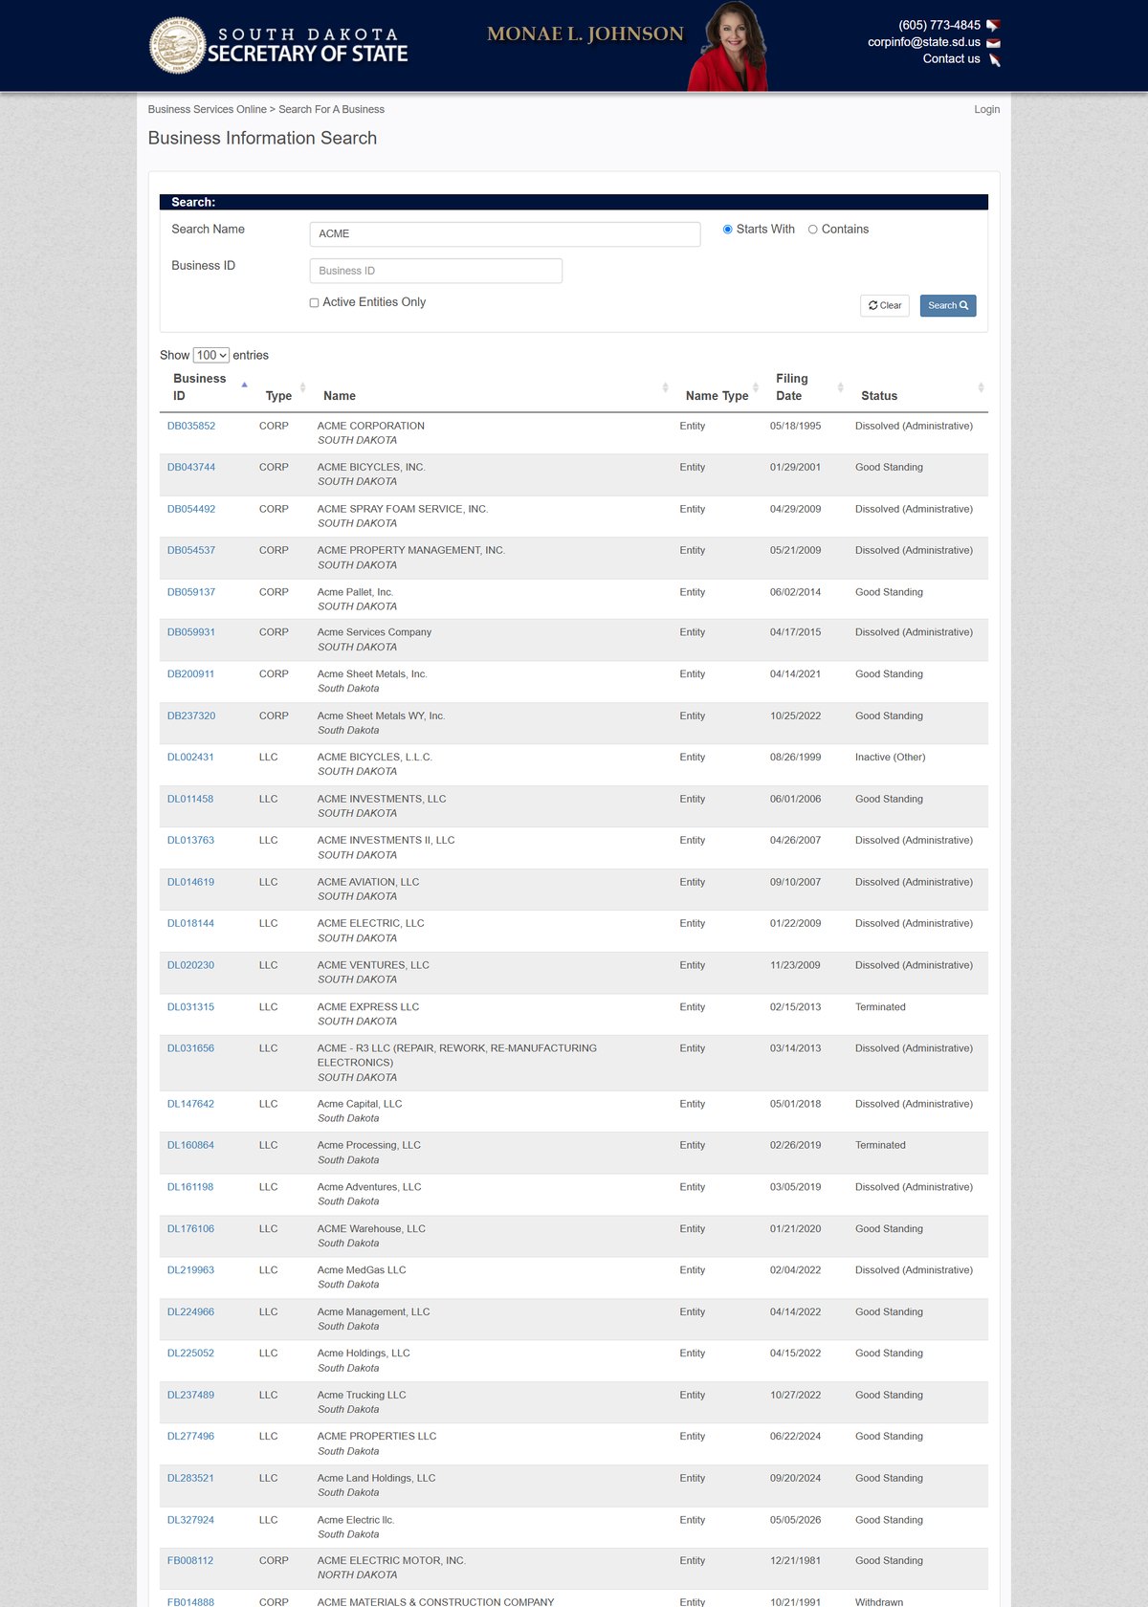Click the Search button
Screen dimensions: 1148x1607
tap(948, 305)
